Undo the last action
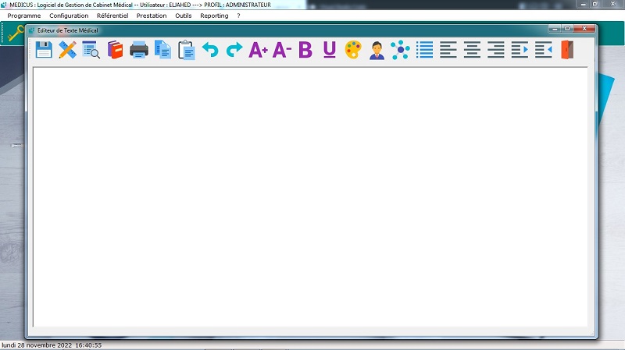 click(x=210, y=50)
